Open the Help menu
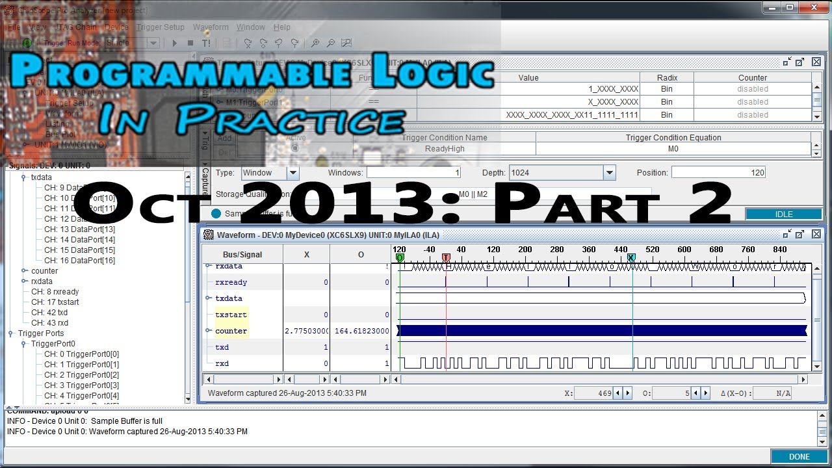Image resolution: width=832 pixels, height=468 pixels. (x=281, y=27)
